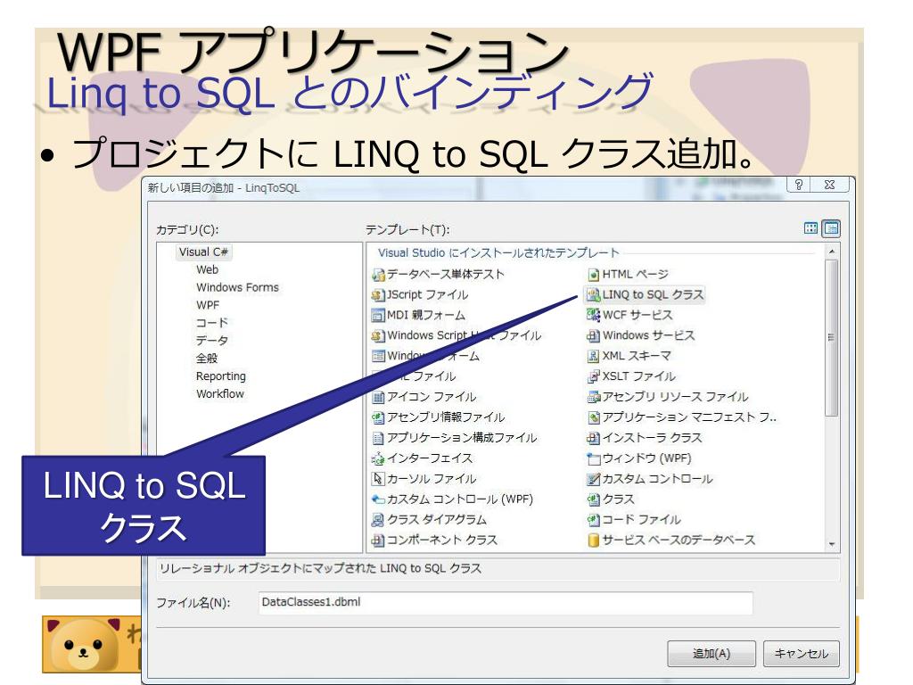Switch template view to small icons list

pyautogui.click(x=831, y=228)
